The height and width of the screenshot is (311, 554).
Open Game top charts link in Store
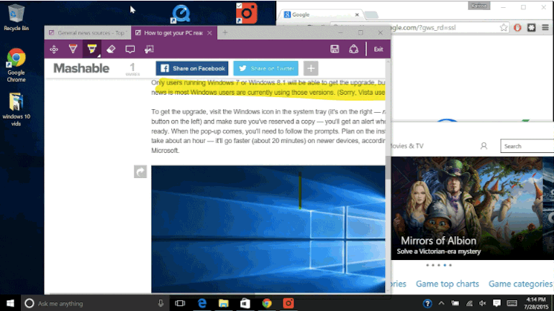coord(448,284)
